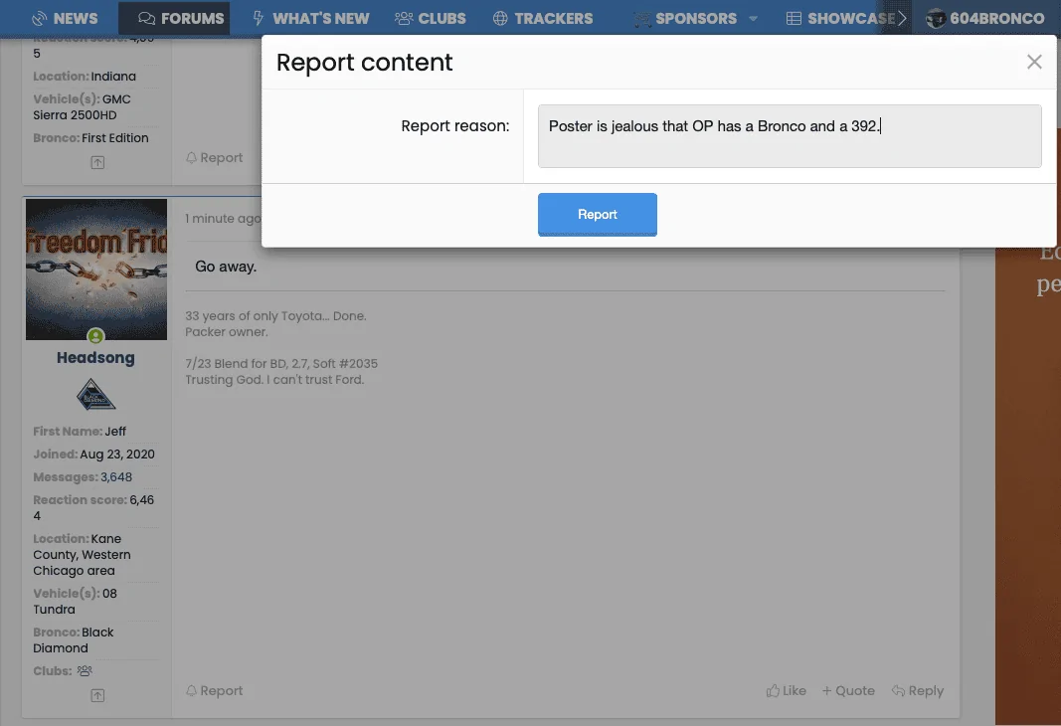Reply to Headsong's post
Screen dimensions: 1061x726
pyautogui.click(x=918, y=691)
